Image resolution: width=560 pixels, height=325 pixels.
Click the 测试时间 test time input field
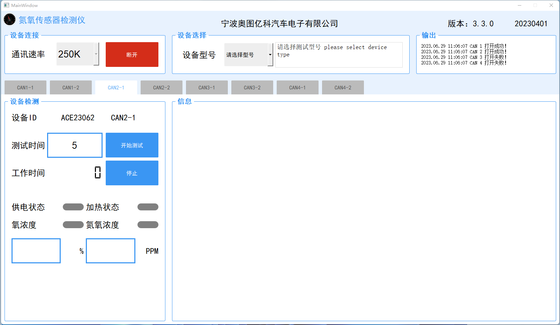click(75, 145)
